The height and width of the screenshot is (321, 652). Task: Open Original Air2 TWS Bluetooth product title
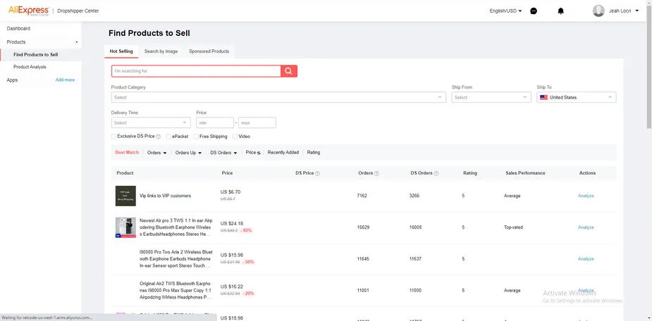click(176, 290)
